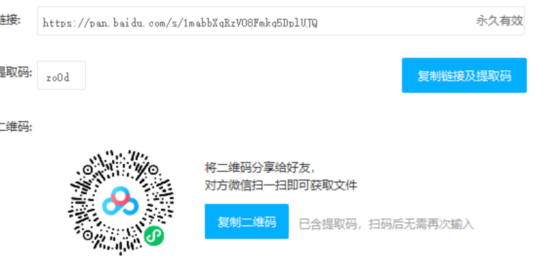Screen dimensions: 547x263
Task: Click the 将二维码分享给好友 text line
Action: [261, 168]
